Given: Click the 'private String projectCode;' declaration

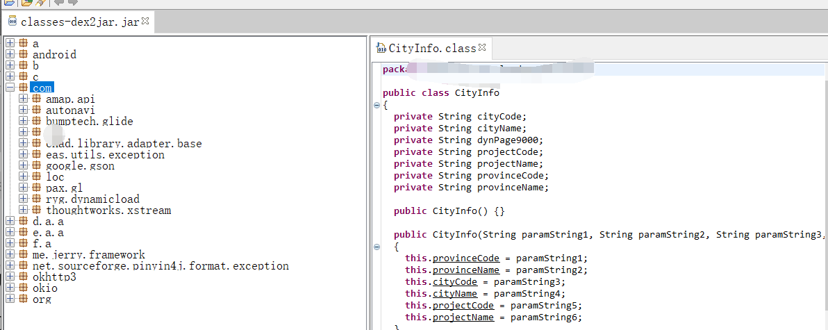Looking at the screenshot, I should [468, 152].
